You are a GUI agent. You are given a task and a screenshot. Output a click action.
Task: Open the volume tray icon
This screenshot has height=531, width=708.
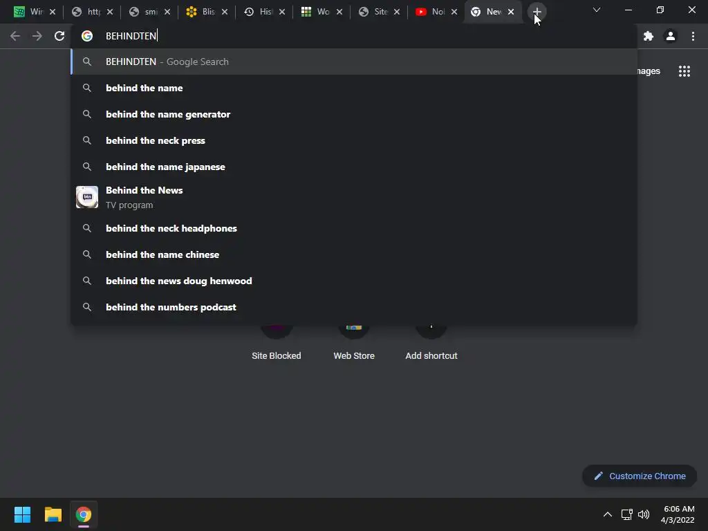tap(644, 514)
